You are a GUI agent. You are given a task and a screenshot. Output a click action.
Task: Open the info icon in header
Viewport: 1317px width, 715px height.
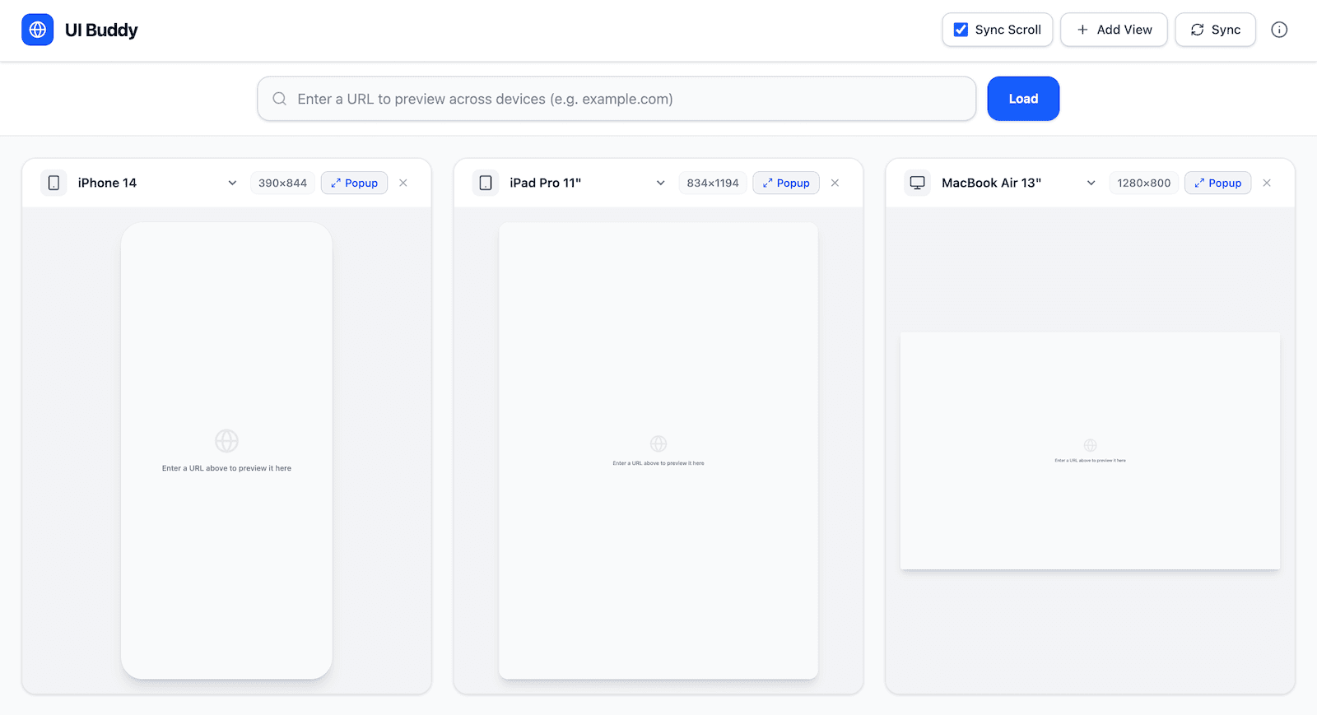1279,30
